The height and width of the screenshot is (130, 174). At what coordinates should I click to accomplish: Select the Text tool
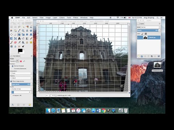pos(19,38)
